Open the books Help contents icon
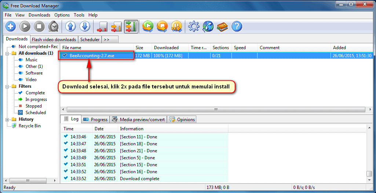The image size is (376, 193). click(222, 26)
